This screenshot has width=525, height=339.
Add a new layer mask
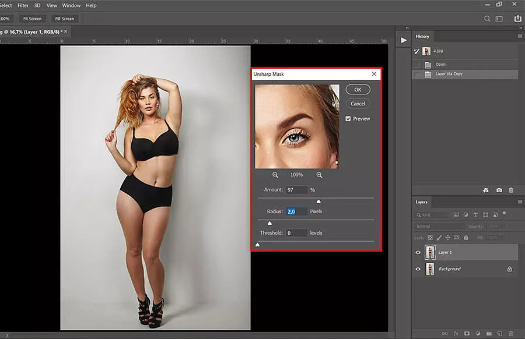click(467, 333)
